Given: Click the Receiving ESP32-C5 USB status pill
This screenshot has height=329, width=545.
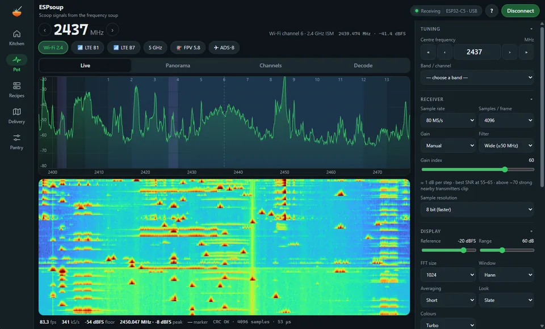Looking at the screenshot, I should click(x=446, y=11).
